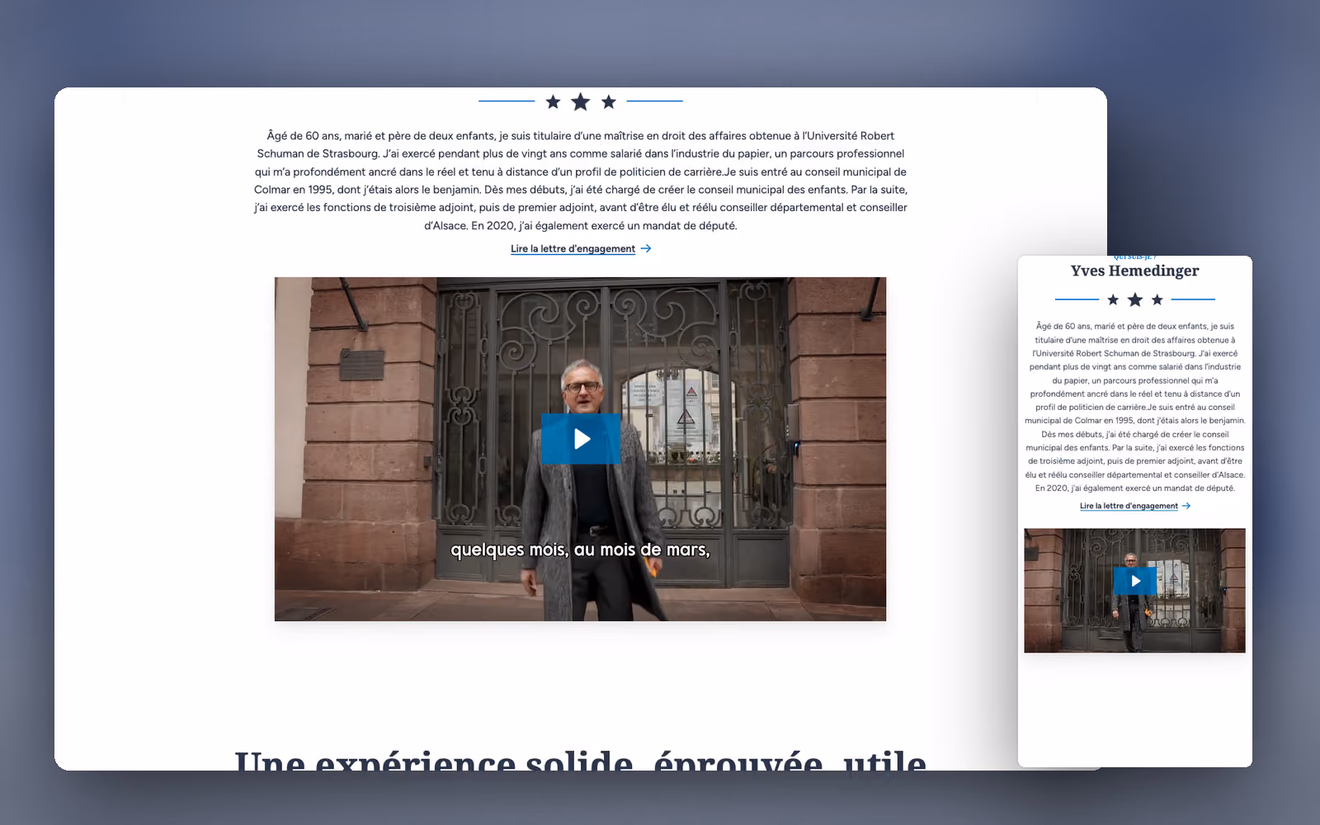The width and height of the screenshot is (1320, 825).
Task: Open 'Lire la lettre d'engagement' link in desktop view
Action: pyautogui.click(x=573, y=248)
